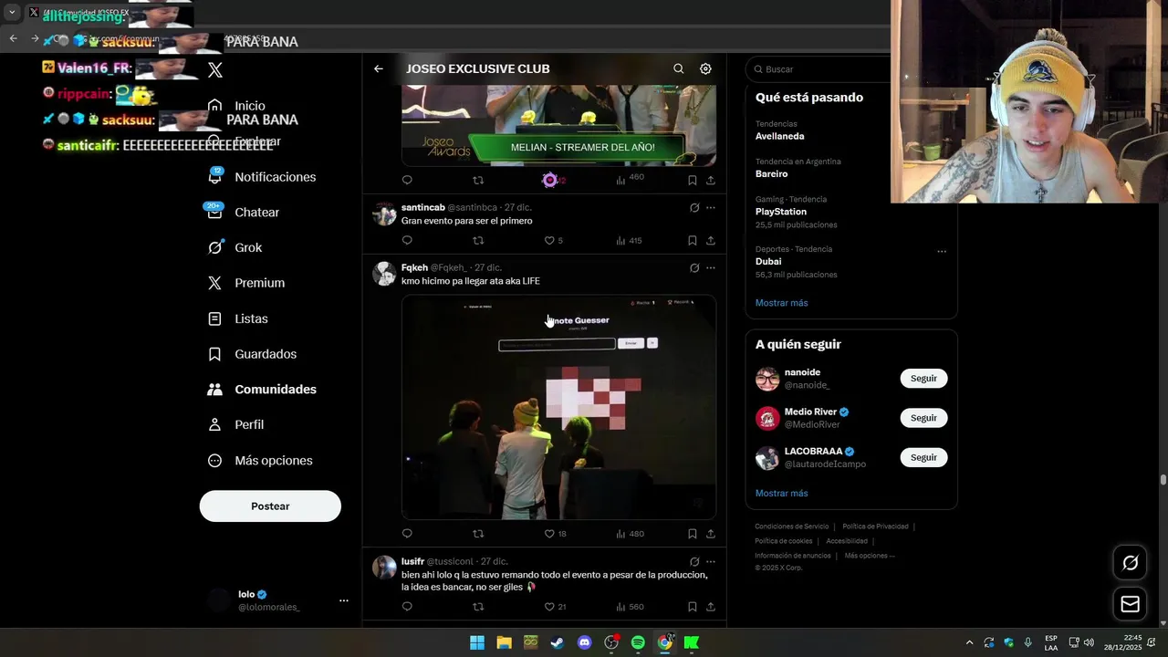
Task: Open lolo account switcher menu
Action: (344, 600)
